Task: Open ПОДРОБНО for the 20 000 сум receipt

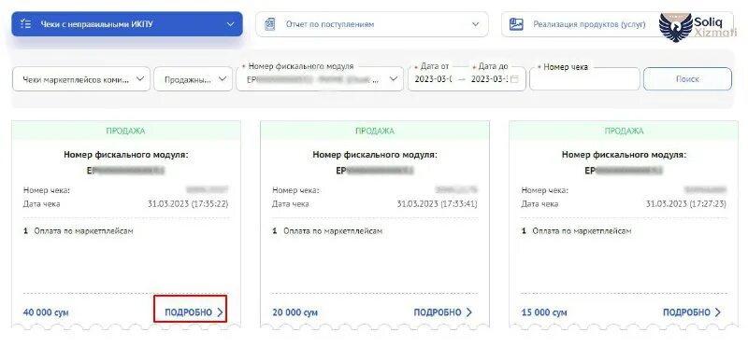Action: pos(442,312)
